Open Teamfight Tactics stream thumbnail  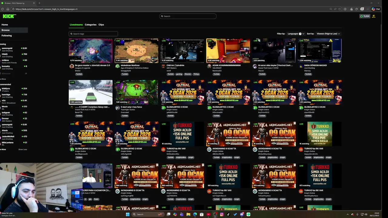pos(136,92)
